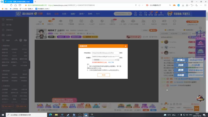
Task: Reload the page in browser toolbar
Action: click(11, 5)
